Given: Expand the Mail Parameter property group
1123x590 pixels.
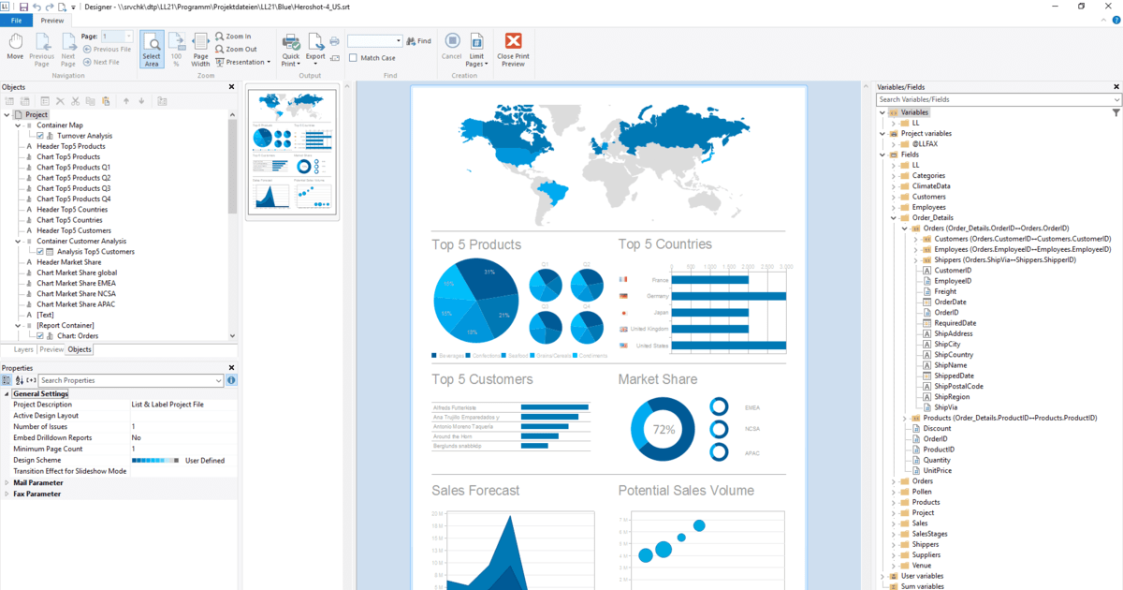Looking at the screenshot, I should click(x=7, y=483).
